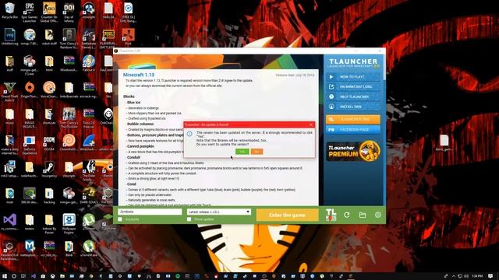Click the 'Coral' subheading in changelog
Image resolution: width=499 pixels, height=280 pixels.
point(132,184)
